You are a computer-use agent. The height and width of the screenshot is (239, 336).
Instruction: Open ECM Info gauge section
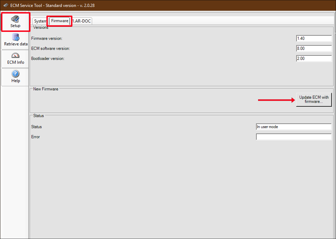click(x=16, y=59)
